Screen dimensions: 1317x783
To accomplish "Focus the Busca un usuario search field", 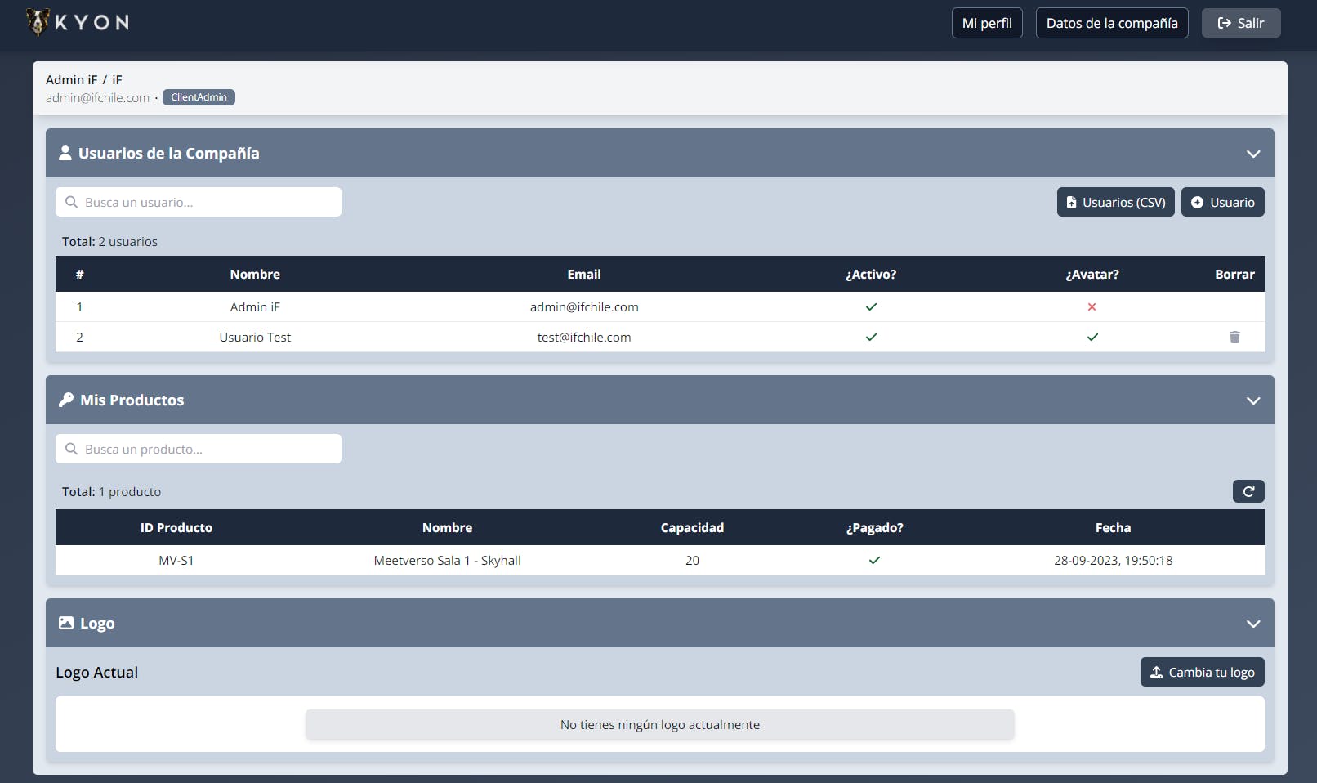I will [x=199, y=202].
